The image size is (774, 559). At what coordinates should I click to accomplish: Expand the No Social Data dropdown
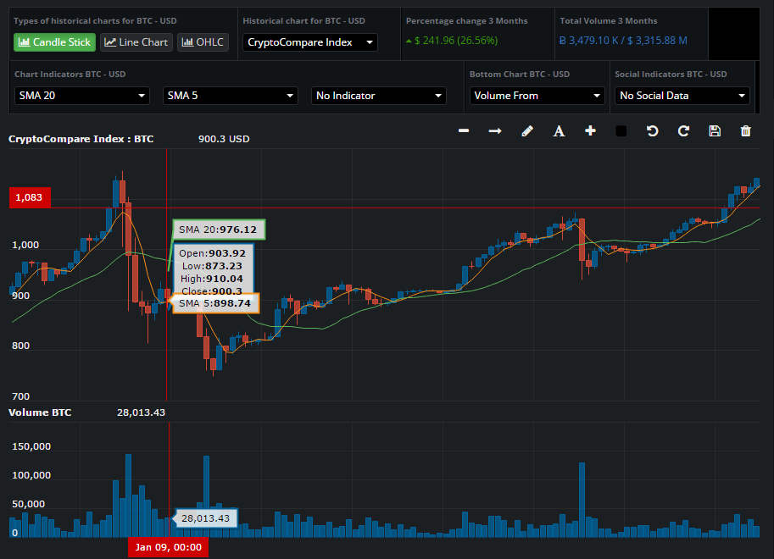click(x=682, y=96)
